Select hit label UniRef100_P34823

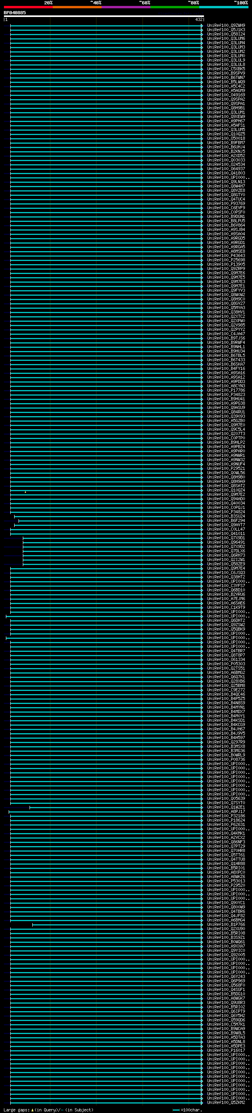pos(226,394)
